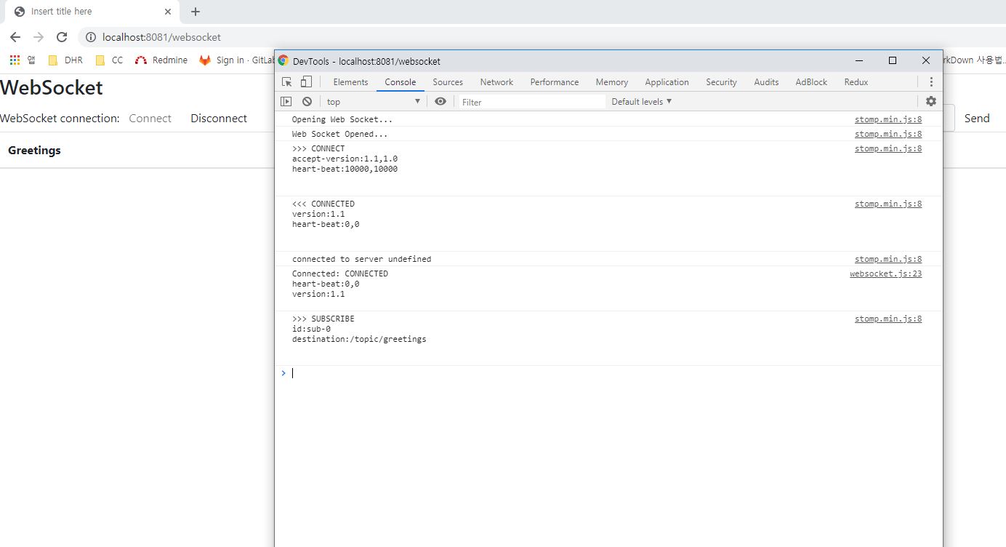The image size is (1006, 547).
Task: Click the Chrome icon in the DevTools title bar
Action: [x=283, y=61]
